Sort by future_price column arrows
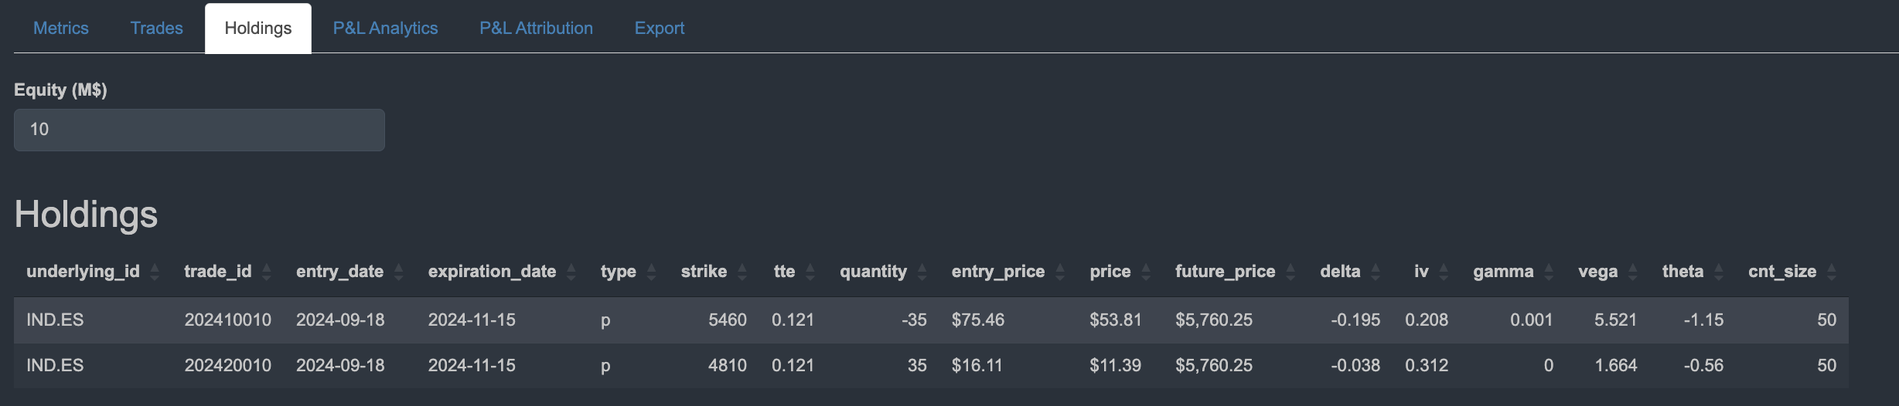1899x406 pixels. pos(1290,272)
